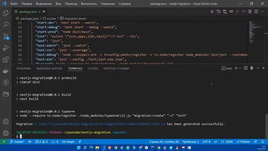Open notifications bell in status bar
Image resolution: width=268 pixels, height=151 pixels.
[x=263, y=142]
